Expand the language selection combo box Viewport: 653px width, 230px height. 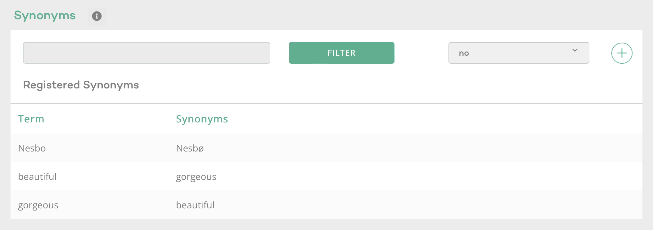click(518, 53)
